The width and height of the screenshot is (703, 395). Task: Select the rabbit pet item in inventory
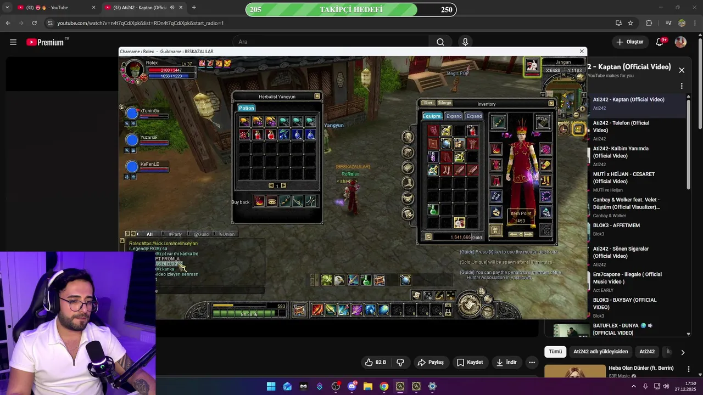(x=459, y=222)
